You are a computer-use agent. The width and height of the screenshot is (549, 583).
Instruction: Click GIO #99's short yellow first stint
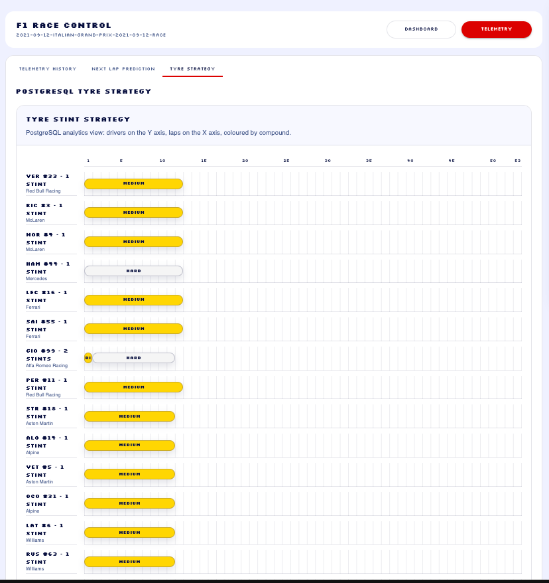88,358
